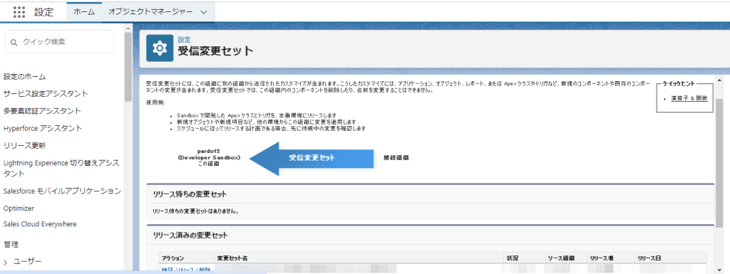Viewport: 730px width, 274px height.
Task: Click the 変更セット名 column header
Action: [233, 258]
